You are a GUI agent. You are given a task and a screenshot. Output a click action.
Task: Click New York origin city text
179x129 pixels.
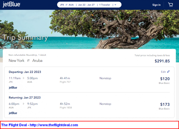click(17, 61)
